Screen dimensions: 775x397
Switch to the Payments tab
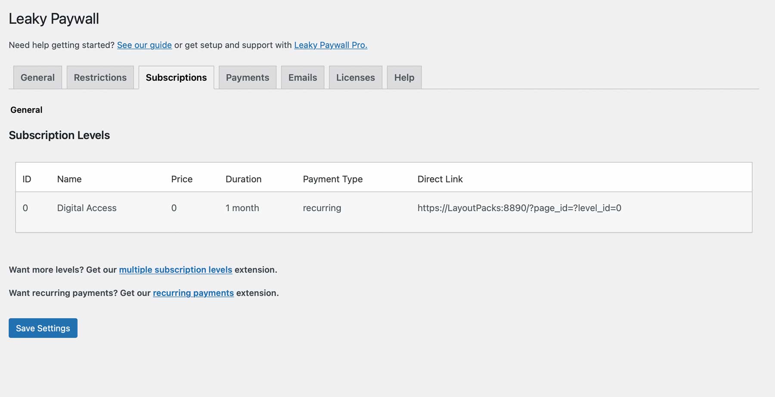[247, 77]
